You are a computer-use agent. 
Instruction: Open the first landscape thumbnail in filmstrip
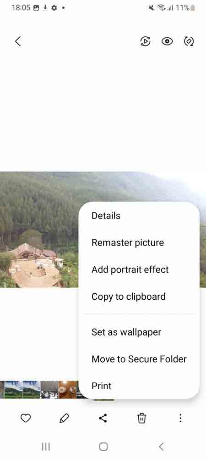pos(13,390)
